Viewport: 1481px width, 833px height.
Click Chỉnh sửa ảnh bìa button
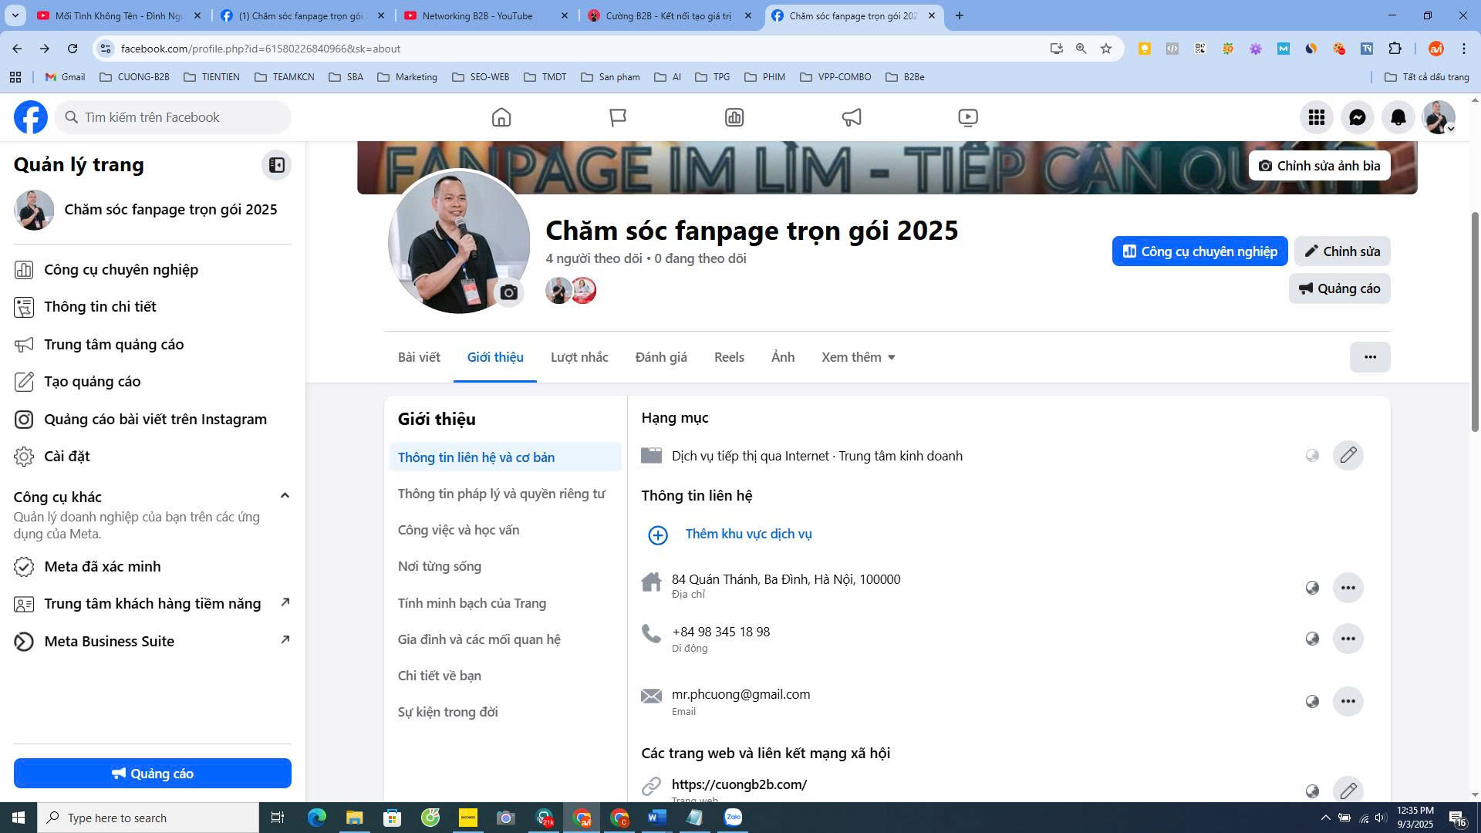coord(1319,166)
